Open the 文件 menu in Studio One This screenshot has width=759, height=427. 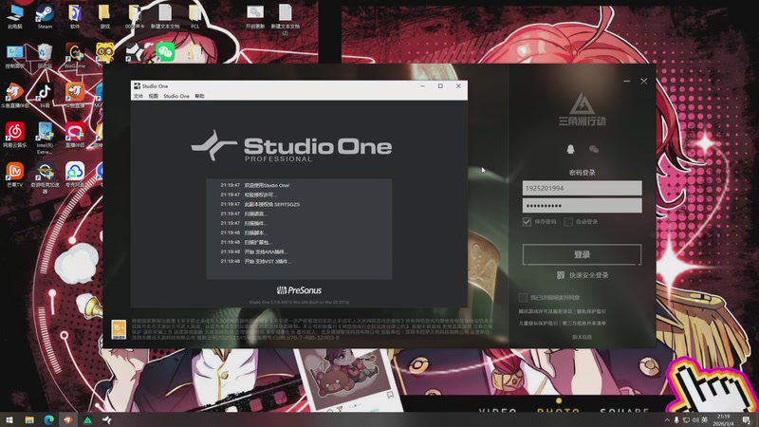[x=138, y=96]
